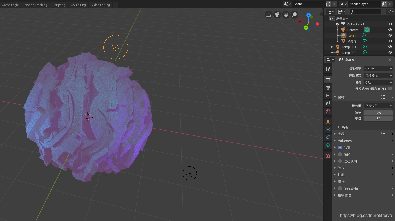Hide the Lamp object in viewport
This screenshot has width=395, height=221.
click(x=390, y=35)
